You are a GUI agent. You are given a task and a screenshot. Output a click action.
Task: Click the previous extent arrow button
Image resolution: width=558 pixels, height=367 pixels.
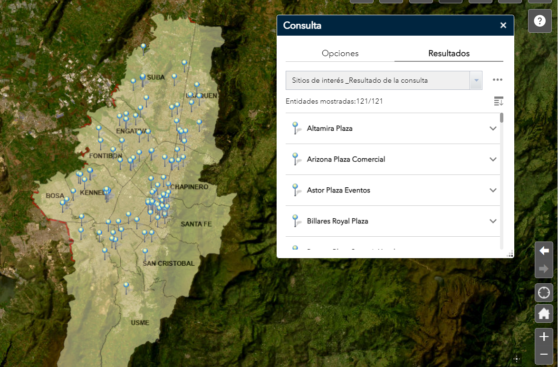(x=544, y=251)
